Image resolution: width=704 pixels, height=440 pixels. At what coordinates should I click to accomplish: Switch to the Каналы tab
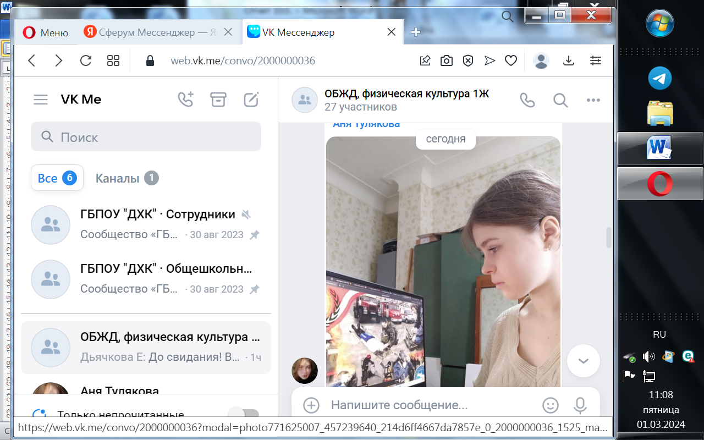point(127,178)
